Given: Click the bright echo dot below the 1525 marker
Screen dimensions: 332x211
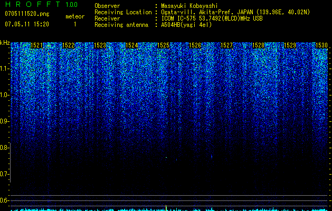Looking at the screenshot, I should (x=166, y=157).
